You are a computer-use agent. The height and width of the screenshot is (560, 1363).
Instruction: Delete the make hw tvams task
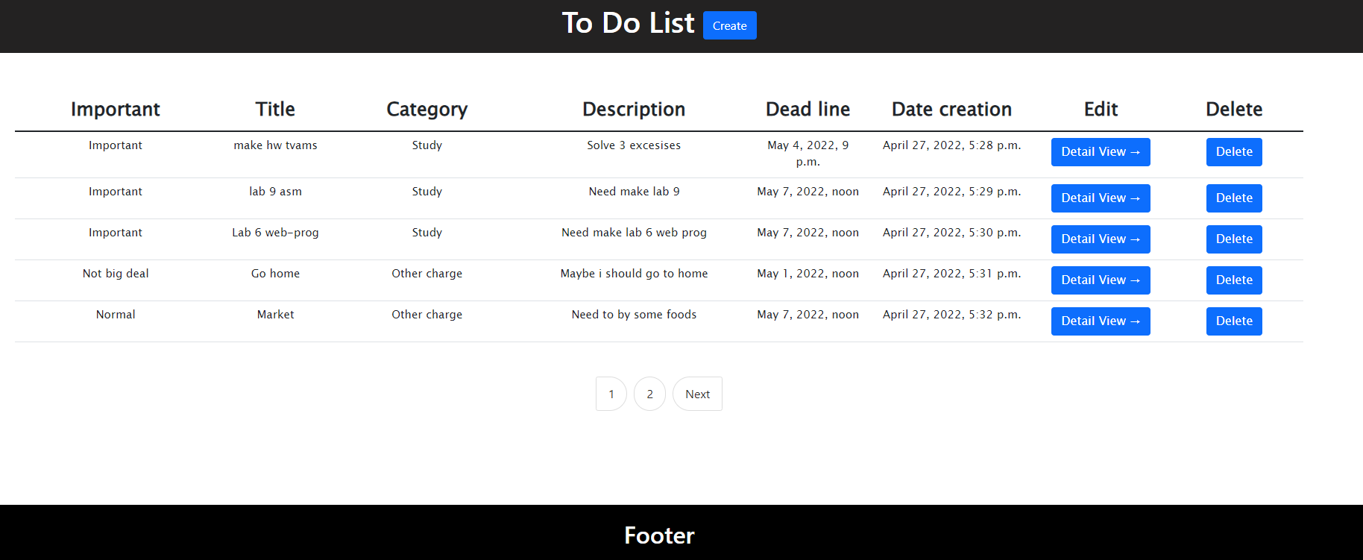tap(1234, 152)
